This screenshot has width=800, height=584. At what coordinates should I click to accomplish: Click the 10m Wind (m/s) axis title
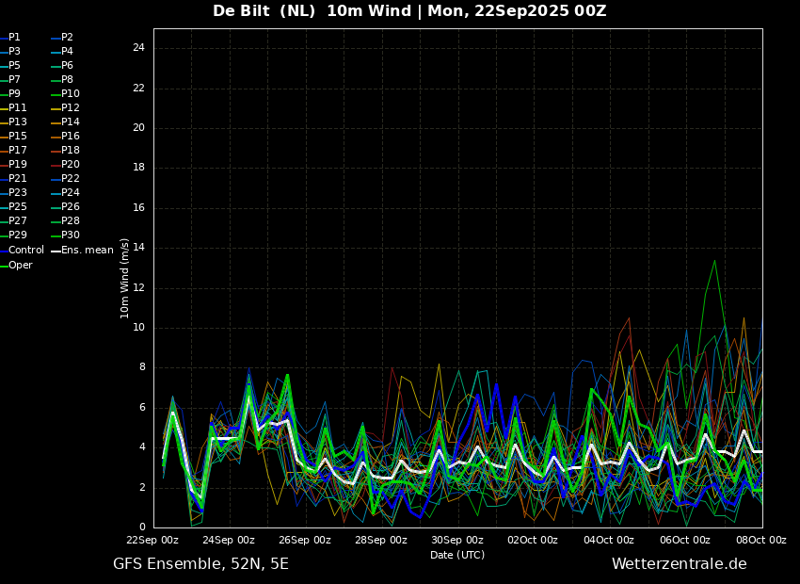tap(124, 278)
